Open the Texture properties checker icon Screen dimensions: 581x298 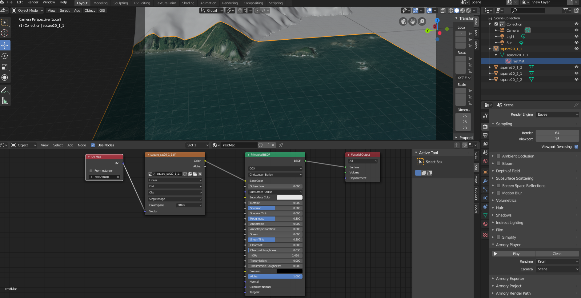(x=485, y=235)
